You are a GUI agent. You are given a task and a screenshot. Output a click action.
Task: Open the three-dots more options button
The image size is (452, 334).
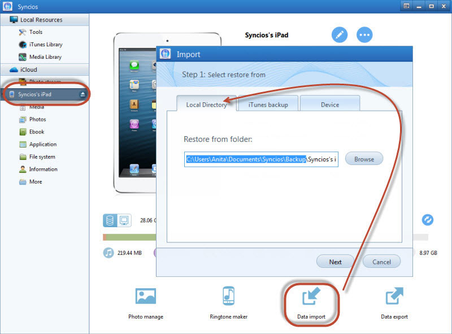364,35
